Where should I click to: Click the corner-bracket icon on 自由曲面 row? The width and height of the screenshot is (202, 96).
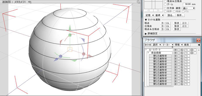[x=185, y=53]
